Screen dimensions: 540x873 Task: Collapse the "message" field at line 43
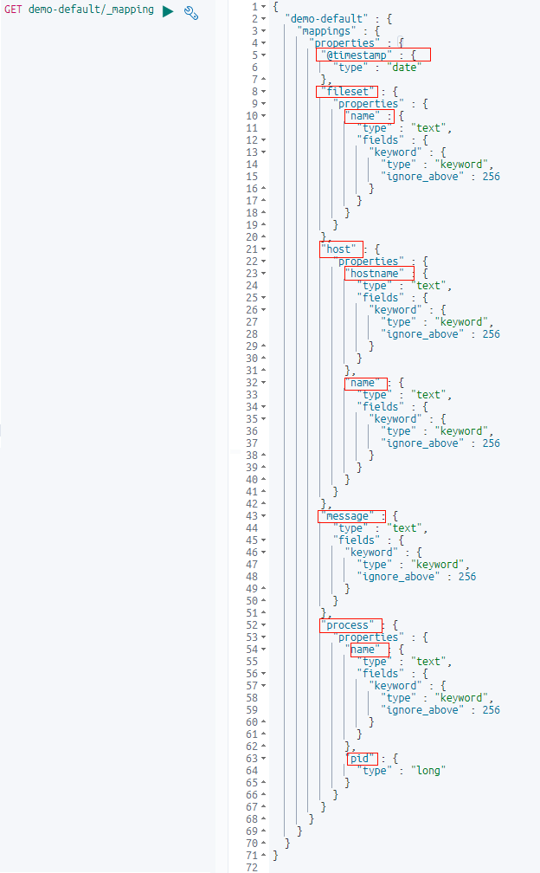pyautogui.click(x=264, y=516)
